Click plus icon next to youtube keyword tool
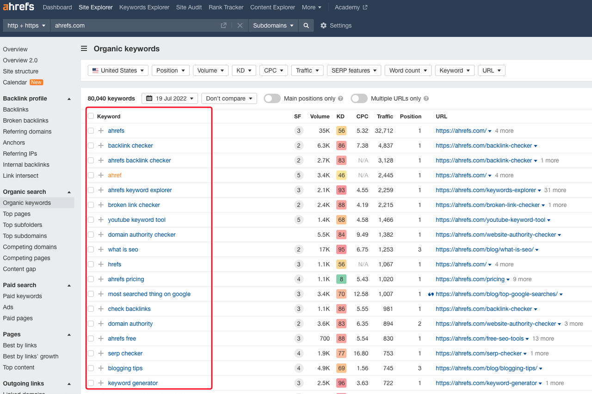Screen dimensions: 592x394 [101, 219]
